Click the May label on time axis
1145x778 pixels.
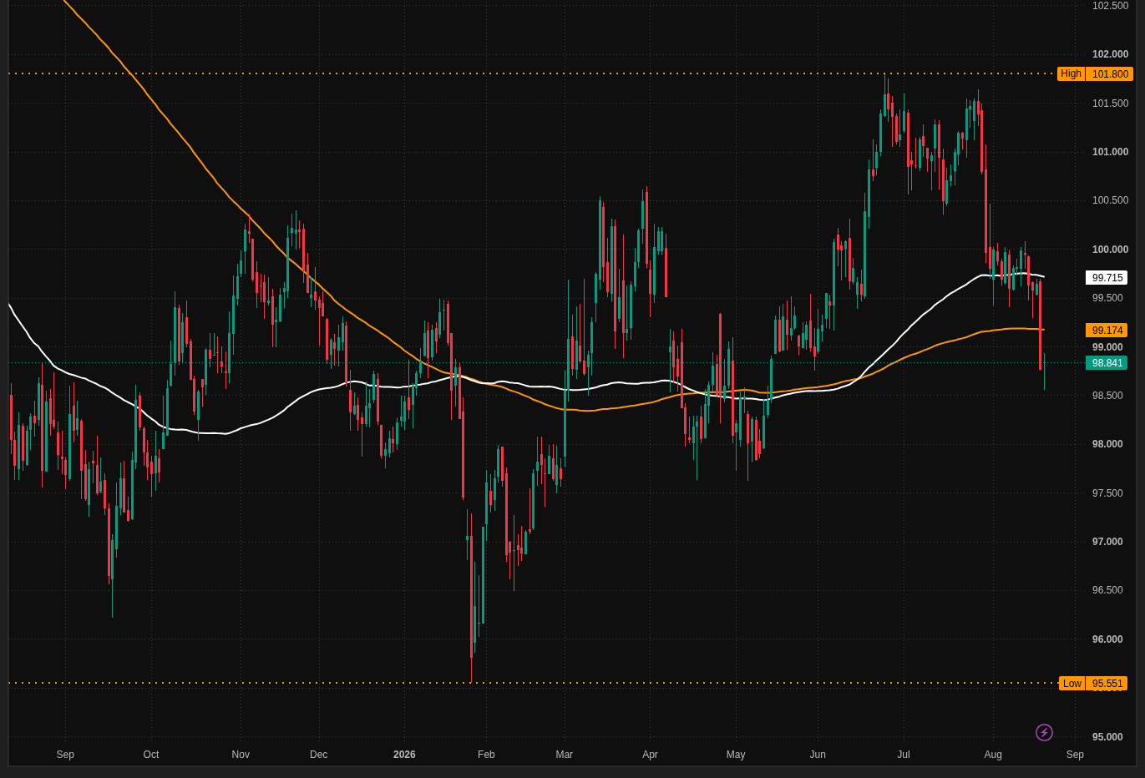pyautogui.click(x=736, y=755)
